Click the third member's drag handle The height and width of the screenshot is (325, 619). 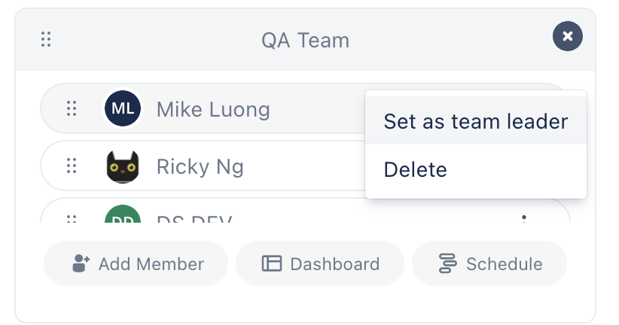tap(72, 219)
